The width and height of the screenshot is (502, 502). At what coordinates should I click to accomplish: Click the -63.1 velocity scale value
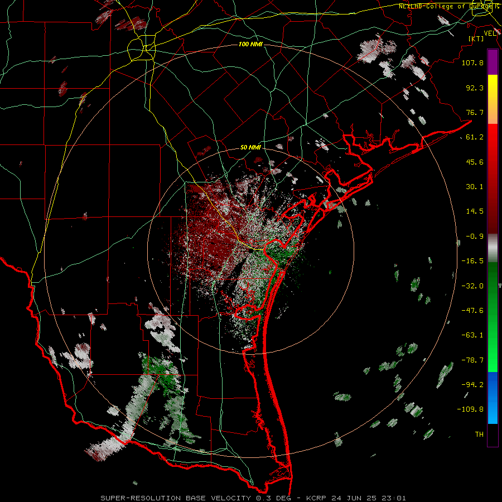(x=472, y=335)
